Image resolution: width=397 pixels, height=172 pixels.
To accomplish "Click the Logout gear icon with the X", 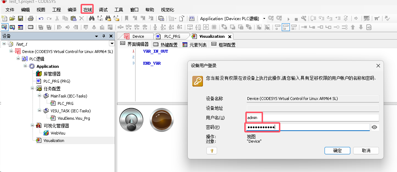I will click(279, 18).
